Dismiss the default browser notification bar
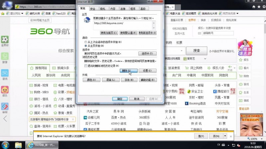The image size is (266, 149). 231,136
